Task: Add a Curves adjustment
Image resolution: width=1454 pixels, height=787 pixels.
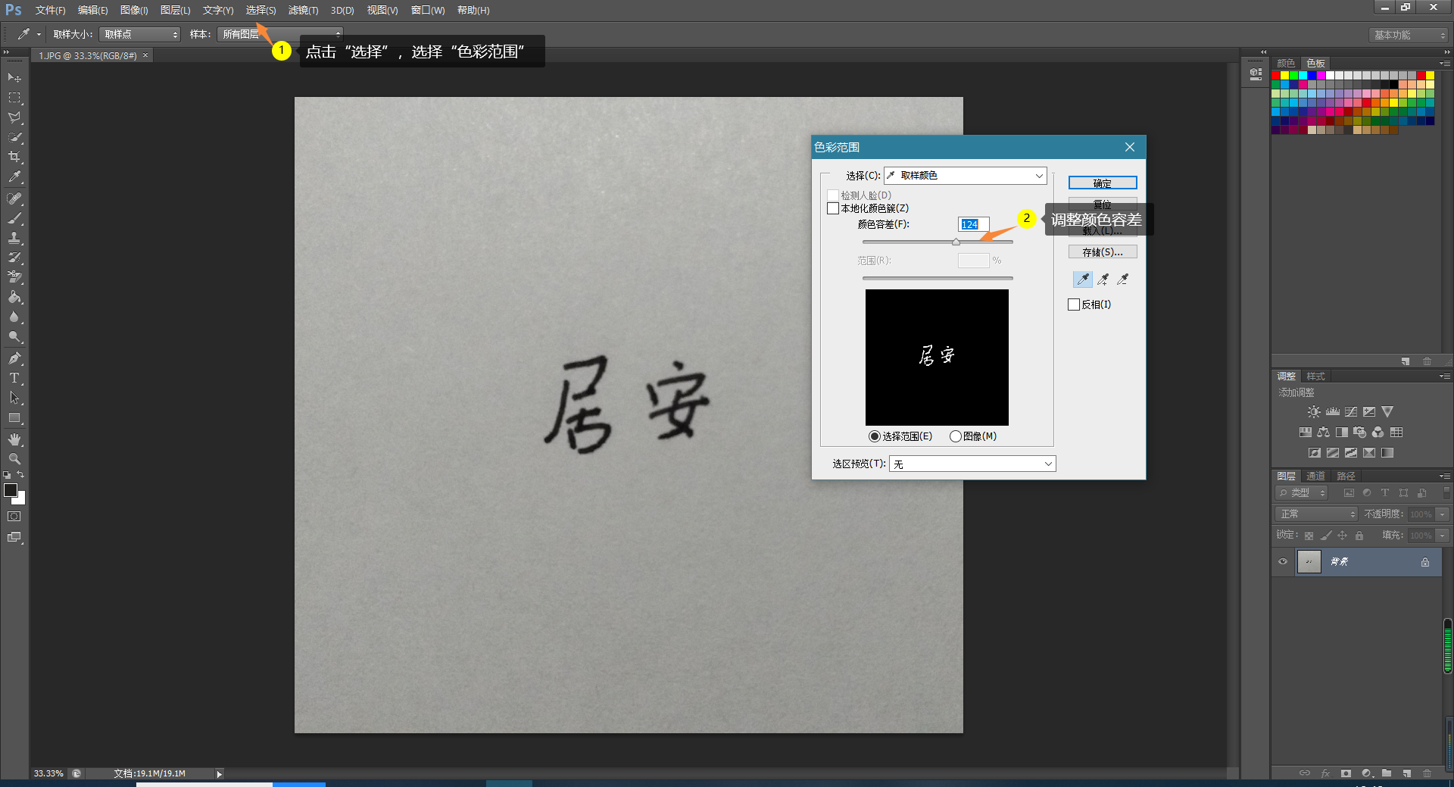Action: point(1351,412)
